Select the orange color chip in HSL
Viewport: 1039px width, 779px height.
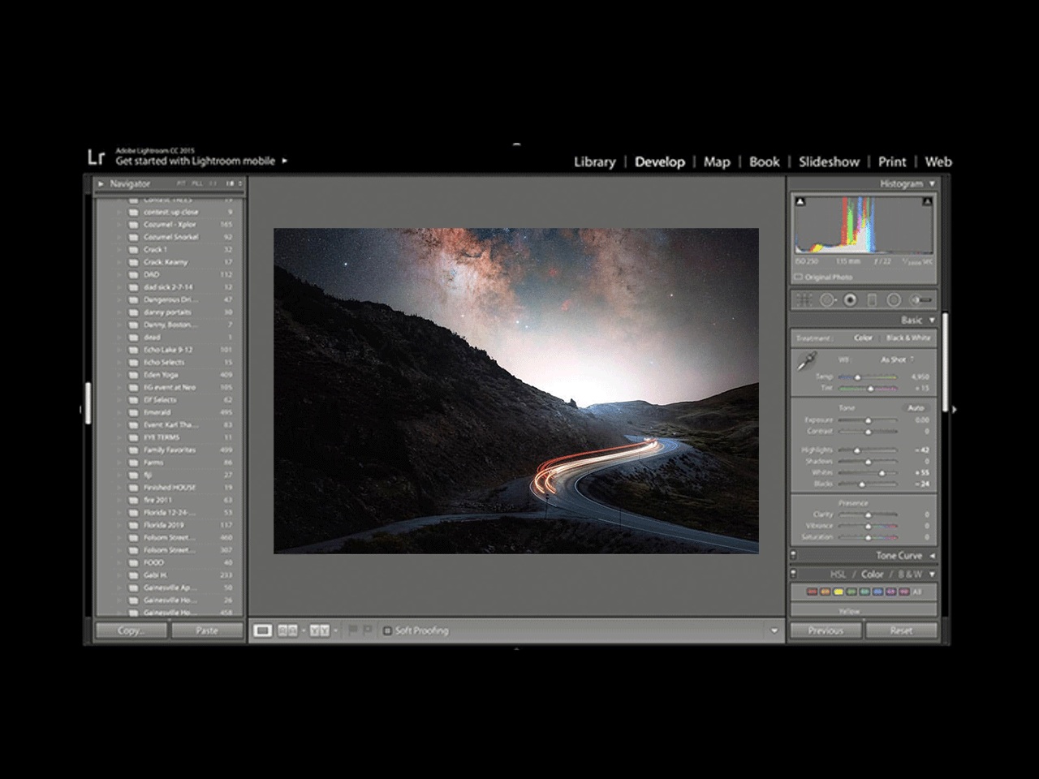825,592
